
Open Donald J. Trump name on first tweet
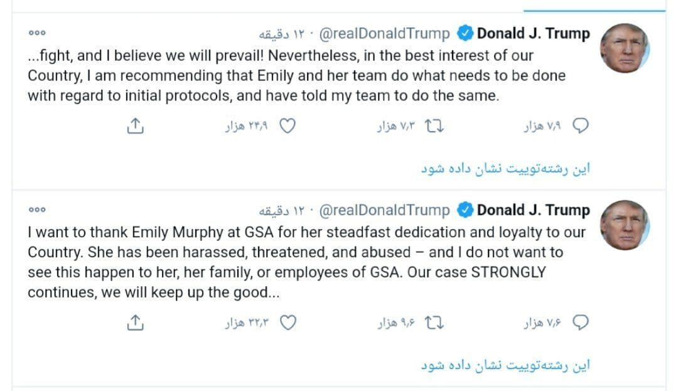[533, 33]
